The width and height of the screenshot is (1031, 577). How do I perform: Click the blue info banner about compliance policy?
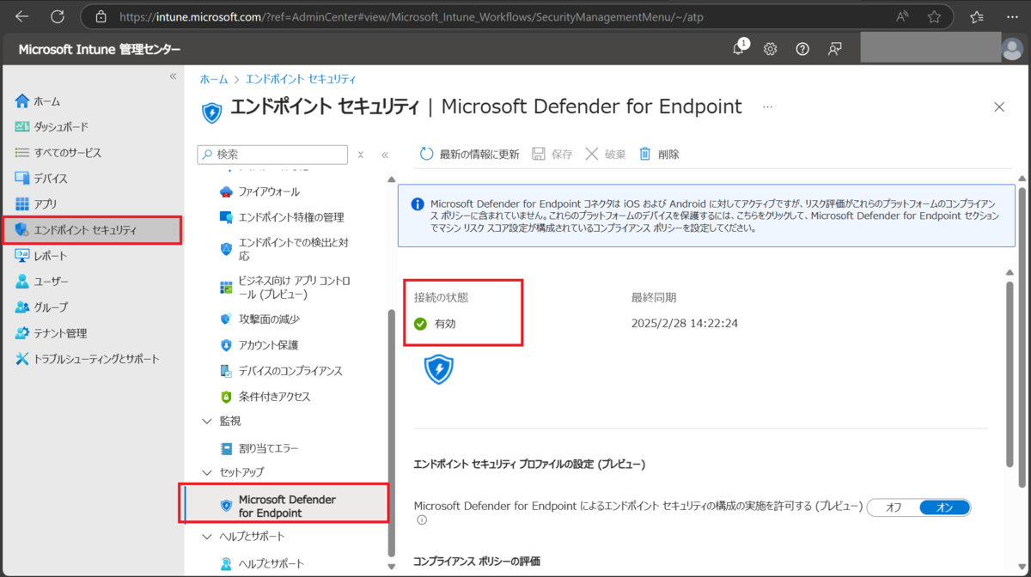click(x=706, y=216)
